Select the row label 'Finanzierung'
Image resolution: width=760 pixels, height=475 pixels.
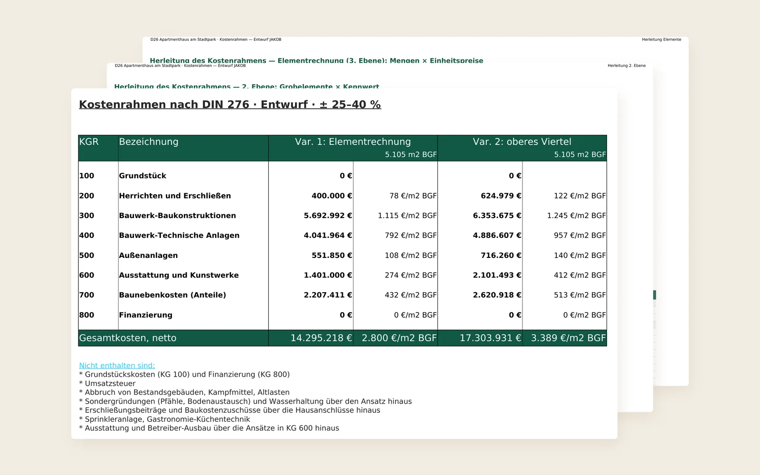pos(145,315)
